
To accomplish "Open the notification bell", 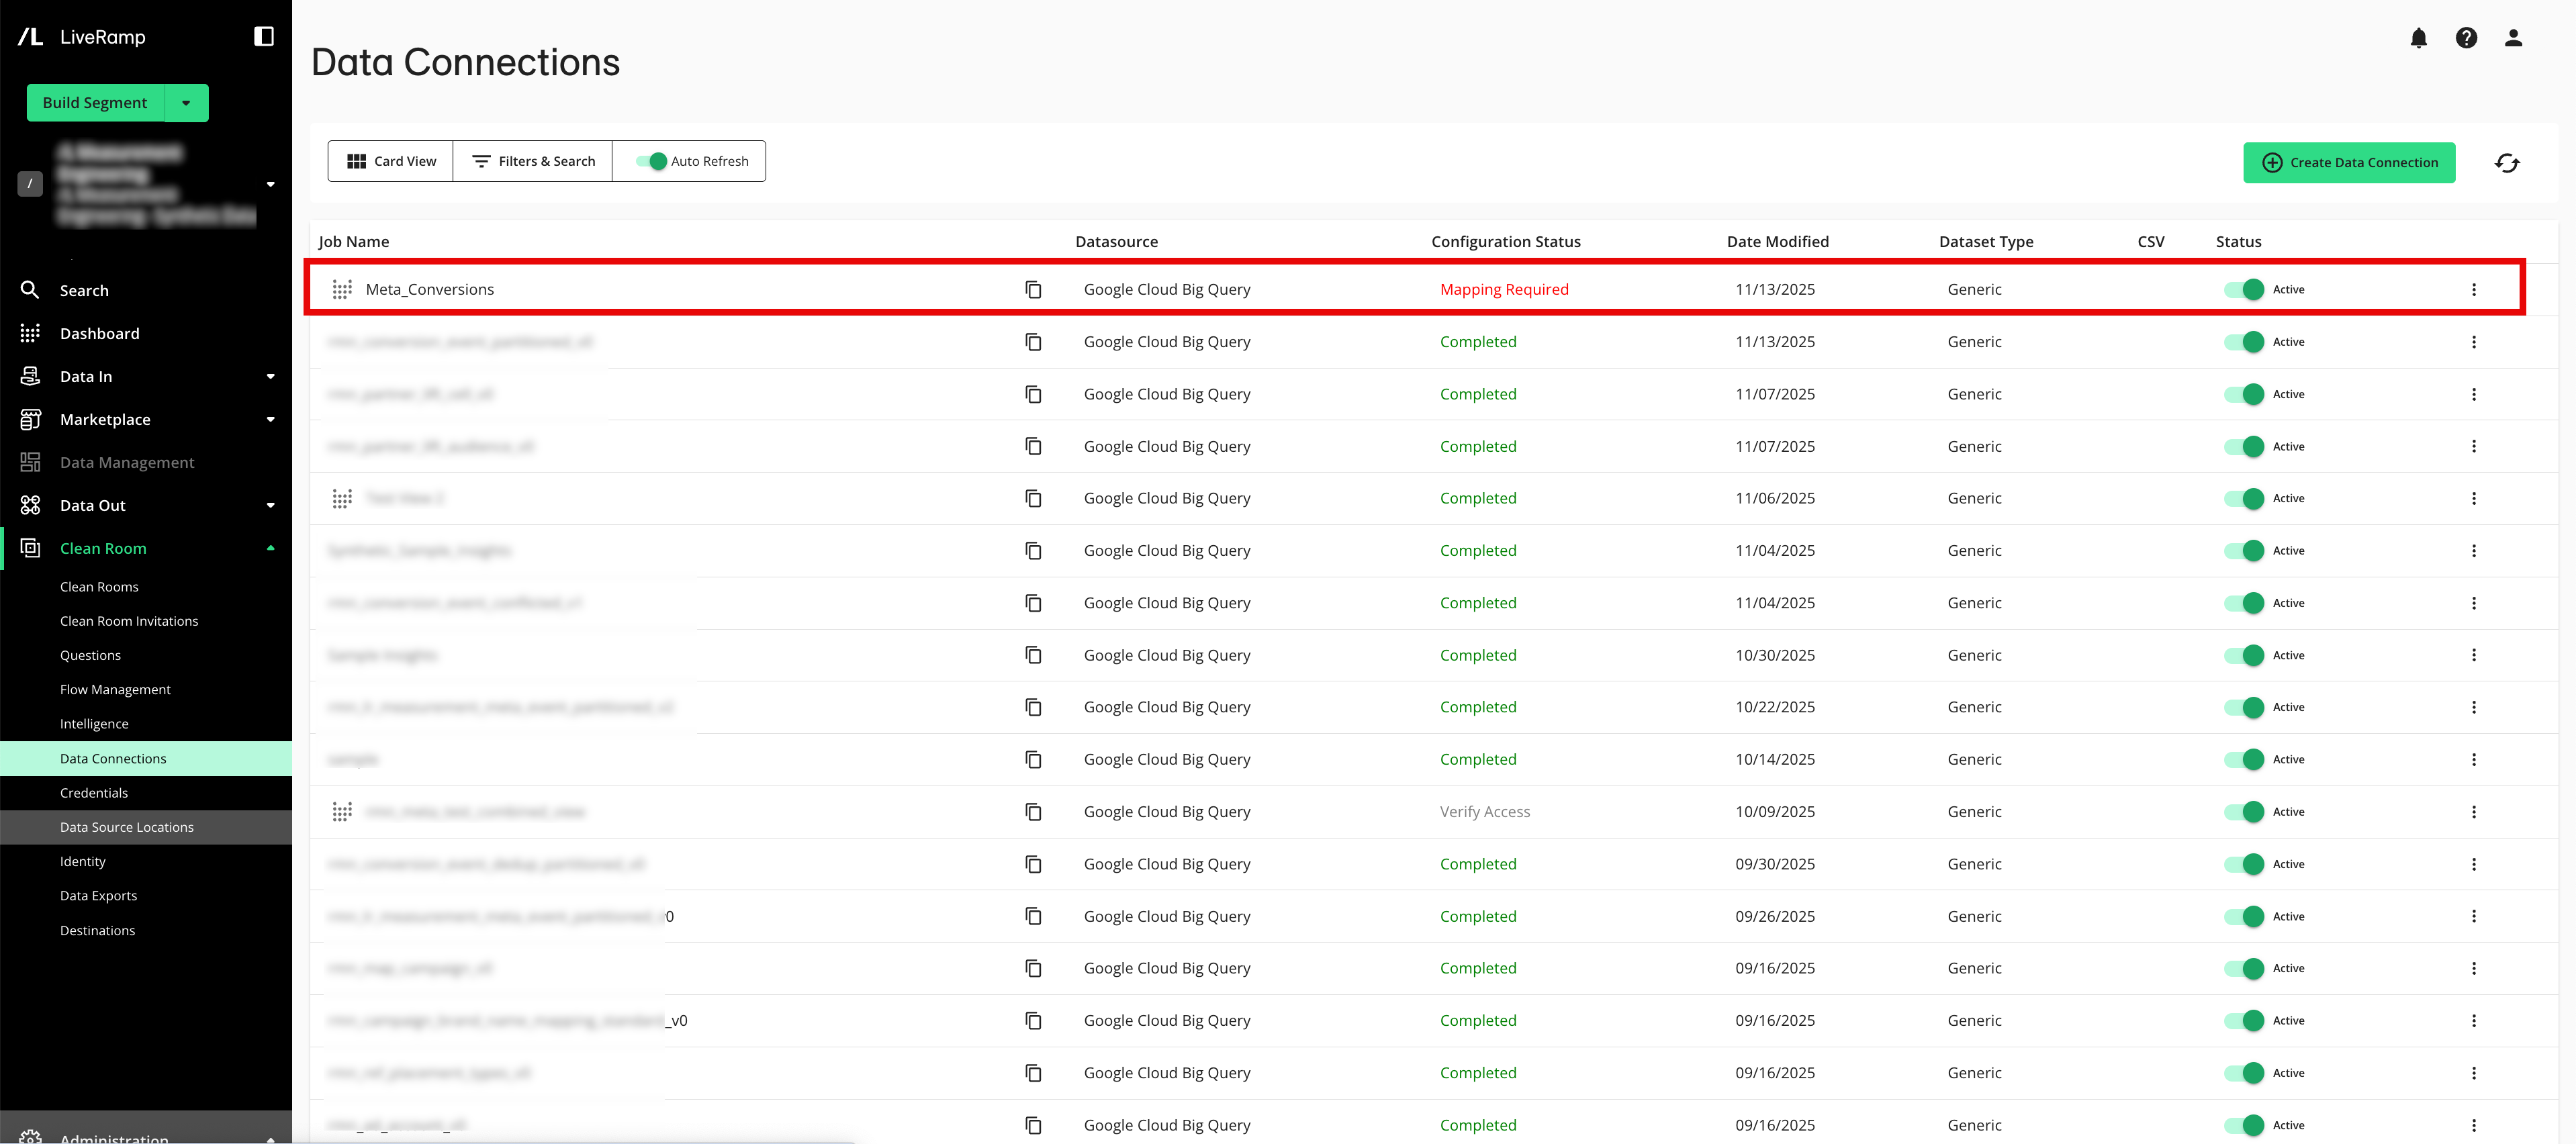I will click(x=2420, y=38).
